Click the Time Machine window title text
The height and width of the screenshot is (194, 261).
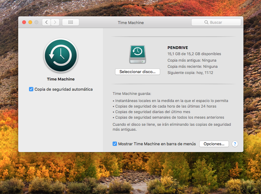131,23
